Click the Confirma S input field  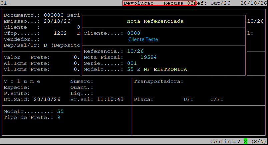[x=245, y=141]
